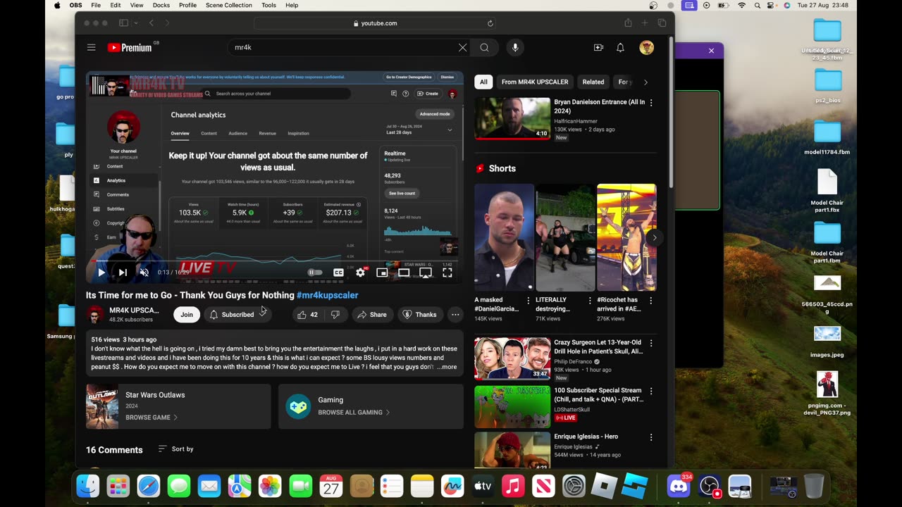Clear the search text with the X
Screen dimensions: 902x507
(462, 48)
